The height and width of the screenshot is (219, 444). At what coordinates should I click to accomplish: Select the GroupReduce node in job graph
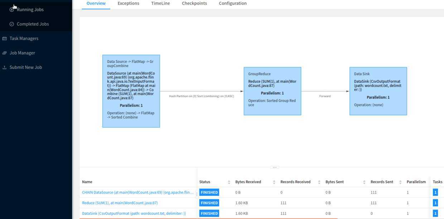pyautogui.click(x=272, y=91)
